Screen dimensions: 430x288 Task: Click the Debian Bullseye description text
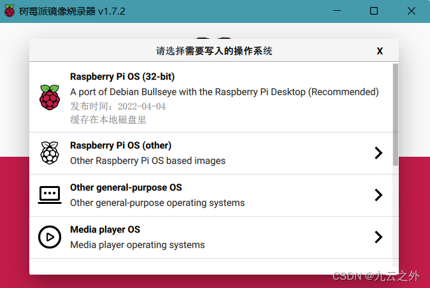pyautogui.click(x=224, y=92)
